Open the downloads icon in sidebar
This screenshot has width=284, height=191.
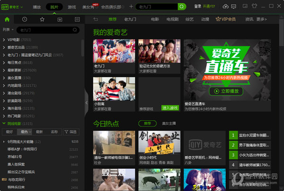coord(60,19)
